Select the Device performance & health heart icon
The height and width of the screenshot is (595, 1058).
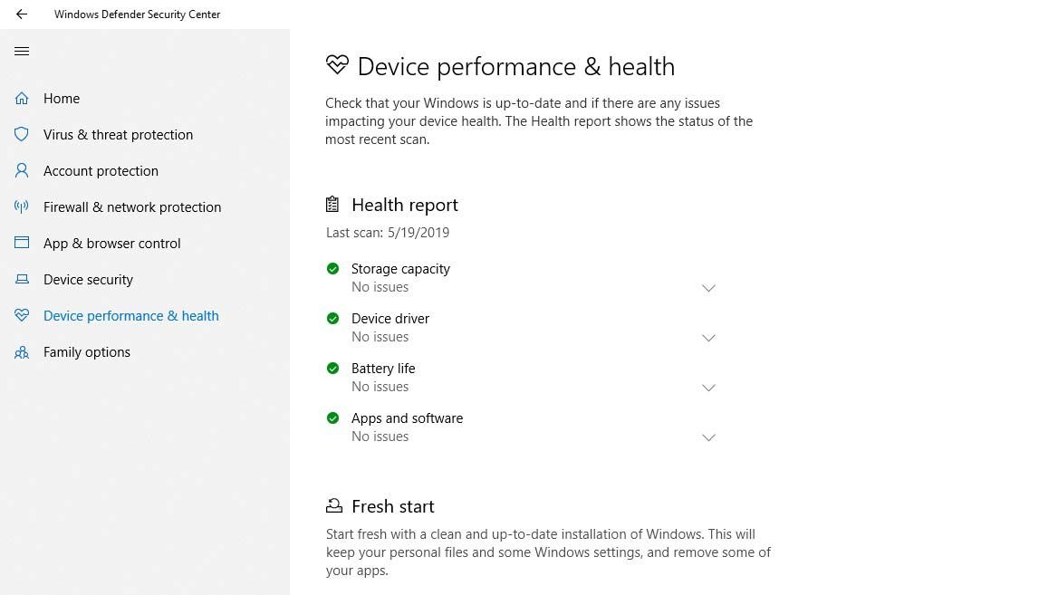(x=22, y=315)
